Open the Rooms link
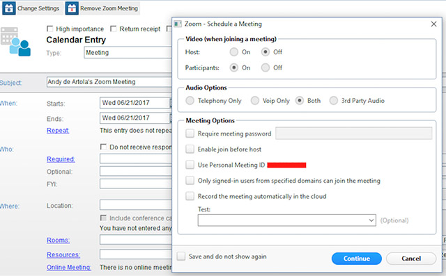Viewport: 446px width, 276px height. pos(58,241)
